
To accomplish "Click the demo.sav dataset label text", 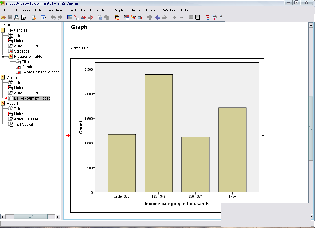I will [79, 48].
